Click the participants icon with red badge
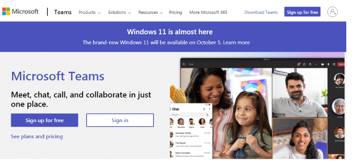The width and height of the screenshot is (357, 165). click(299, 64)
